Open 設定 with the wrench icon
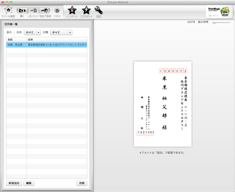This screenshot has width=235, height=192. pos(99,10)
